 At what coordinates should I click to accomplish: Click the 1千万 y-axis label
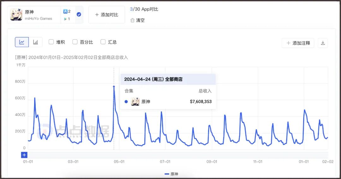(x=21, y=65)
